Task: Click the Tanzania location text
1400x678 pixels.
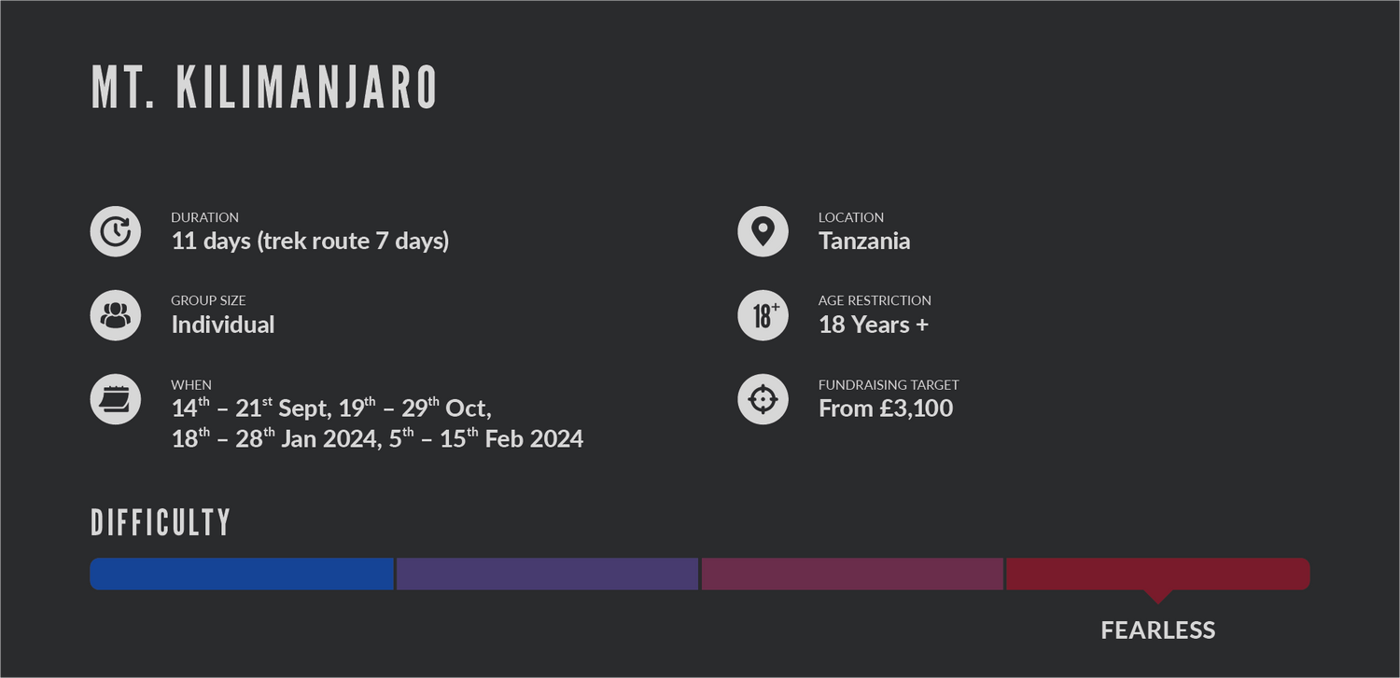Action: pyautogui.click(x=864, y=242)
